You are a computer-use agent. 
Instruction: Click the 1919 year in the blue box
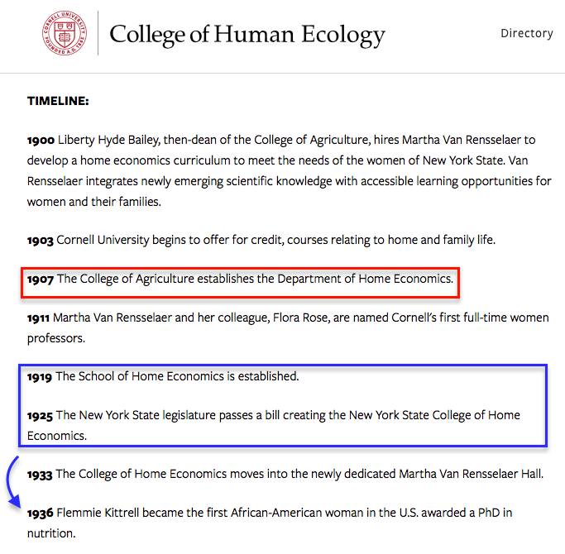pos(41,376)
